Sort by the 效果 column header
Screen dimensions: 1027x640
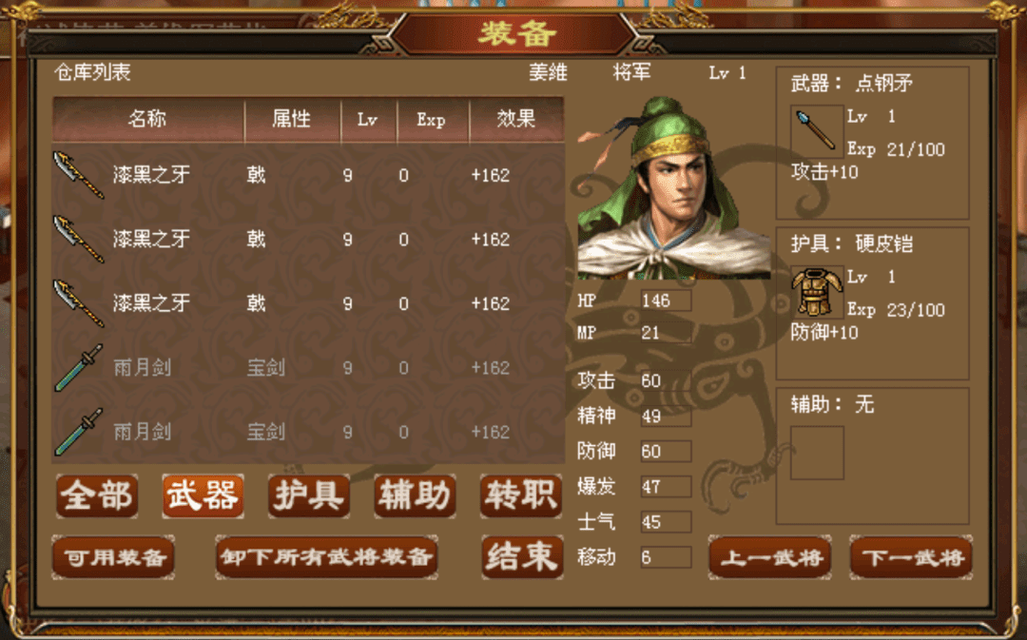tap(516, 119)
